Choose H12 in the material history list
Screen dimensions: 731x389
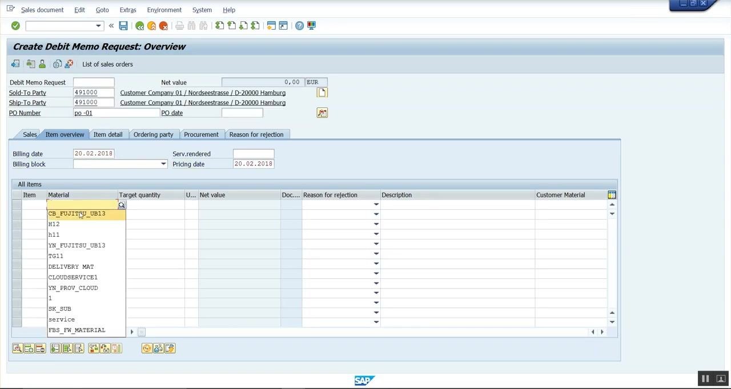point(86,224)
